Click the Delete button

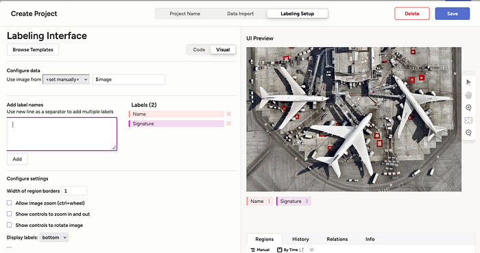[412, 14]
